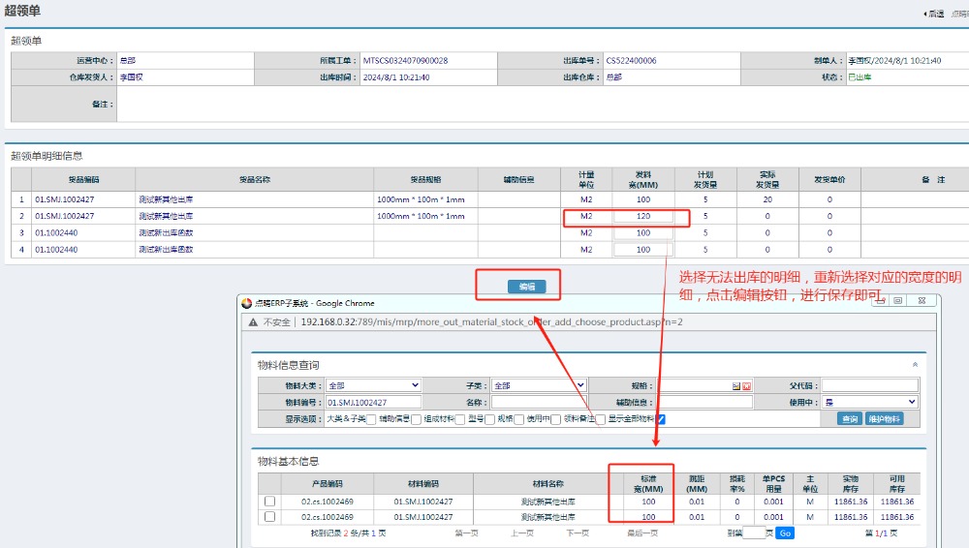Select the first material row checkbox

click(x=270, y=502)
